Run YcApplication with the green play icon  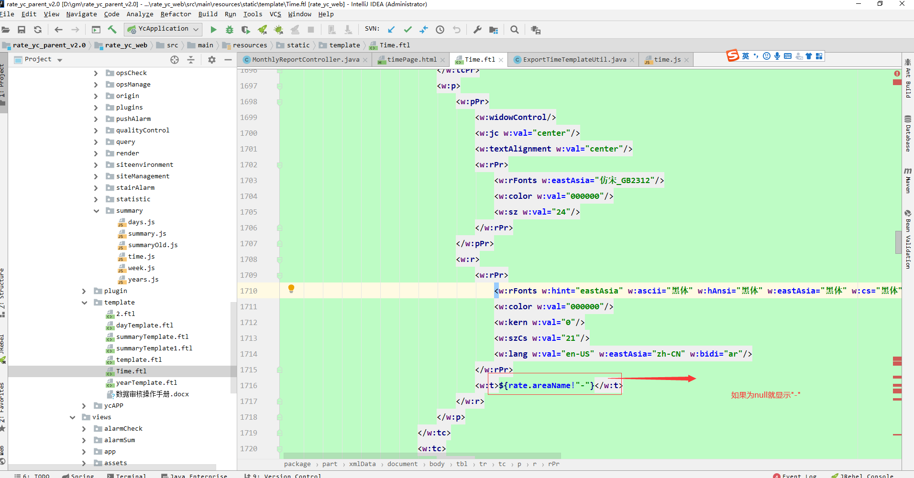(x=213, y=30)
